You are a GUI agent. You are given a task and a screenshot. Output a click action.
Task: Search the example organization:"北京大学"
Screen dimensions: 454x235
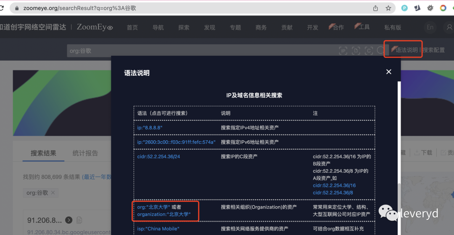pos(164,214)
